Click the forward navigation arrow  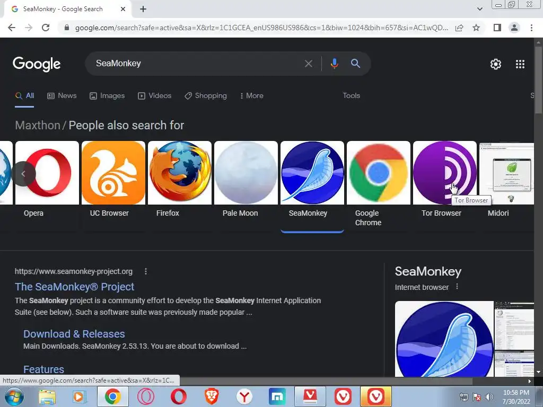tap(29, 28)
